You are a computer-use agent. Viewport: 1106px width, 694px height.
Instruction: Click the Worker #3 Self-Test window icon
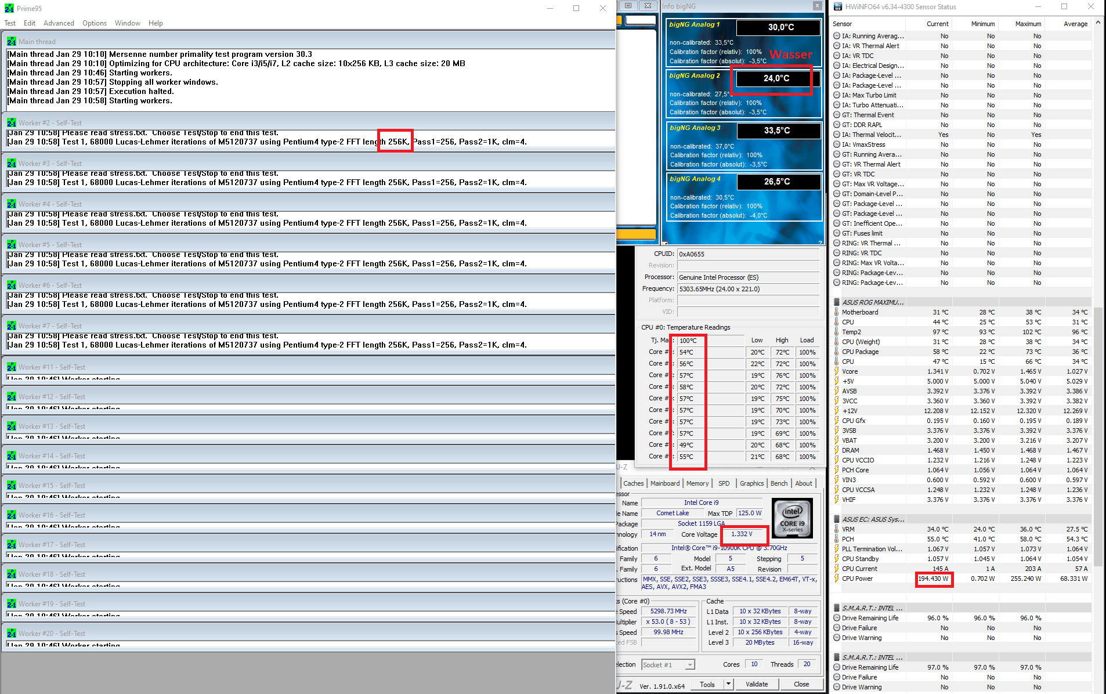click(12, 164)
